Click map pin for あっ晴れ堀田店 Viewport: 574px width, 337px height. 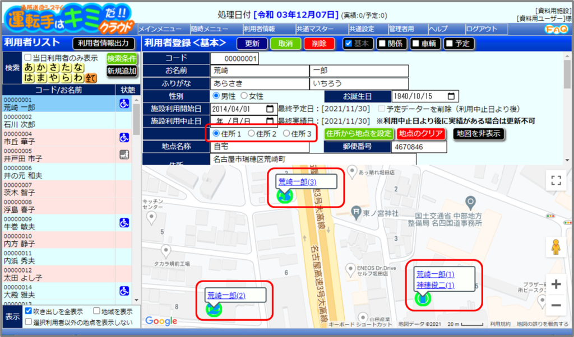352,171
